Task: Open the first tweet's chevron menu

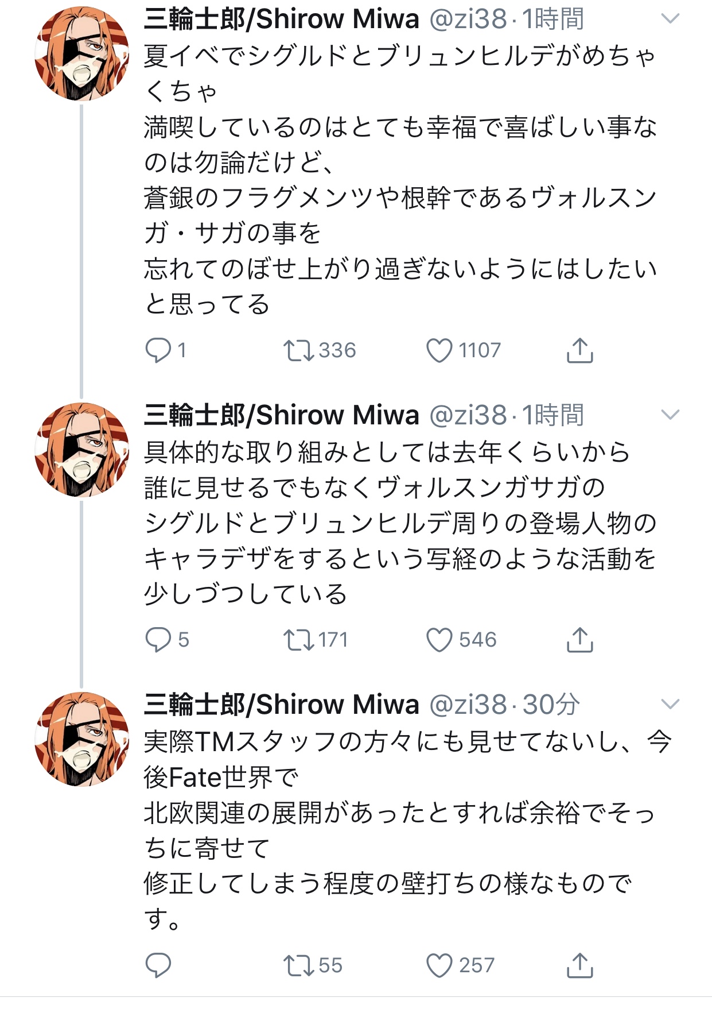Action: (670, 19)
